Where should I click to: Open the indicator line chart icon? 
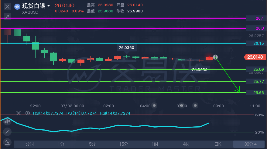pos(7,142)
